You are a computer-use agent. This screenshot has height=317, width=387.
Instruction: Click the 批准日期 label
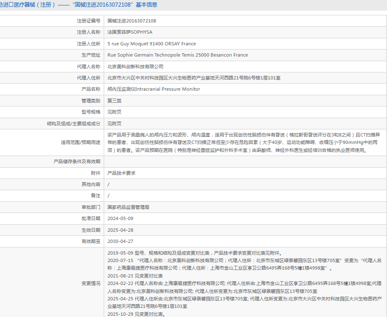coord(91,219)
